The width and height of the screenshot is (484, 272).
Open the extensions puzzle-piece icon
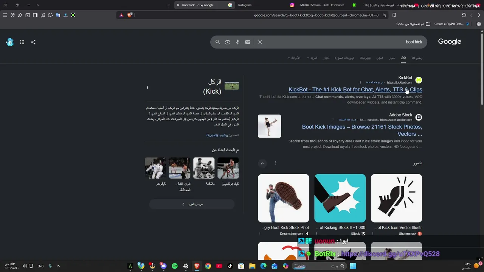pyautogui.click(x=50, y=15)
